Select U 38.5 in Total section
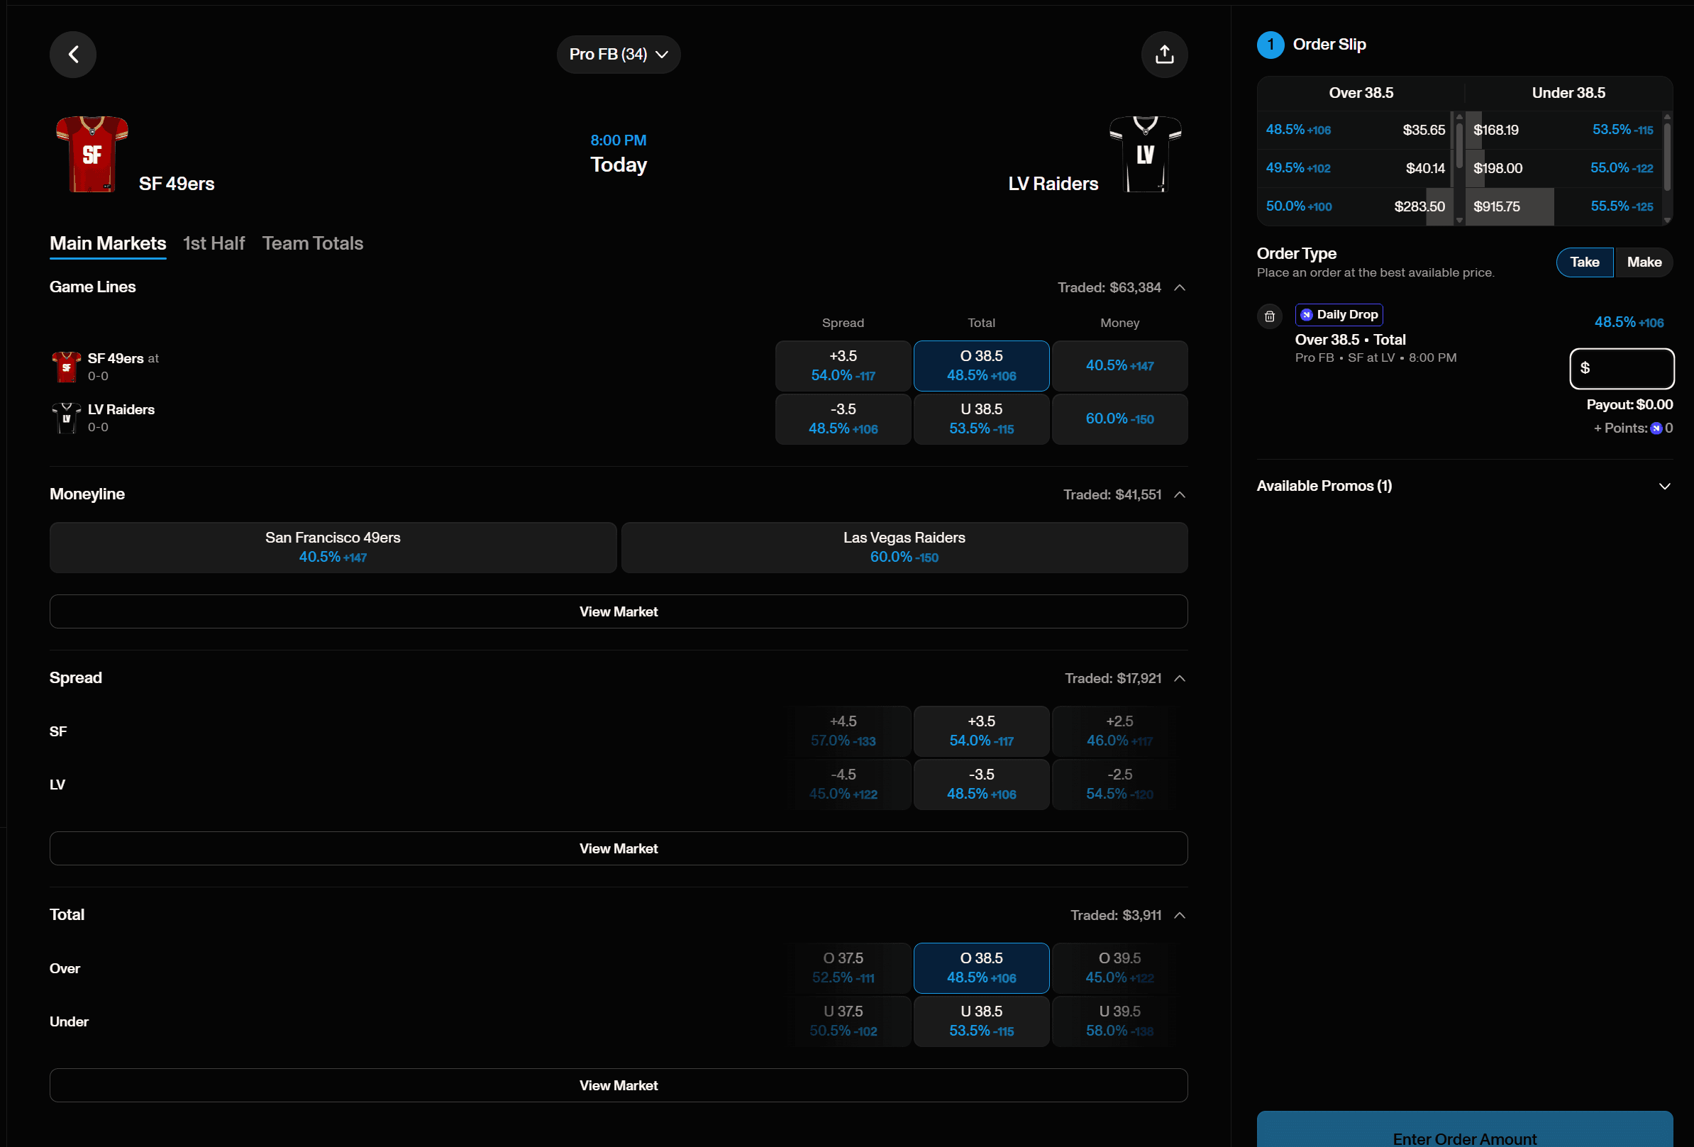Viewport: 1694px width, 1147px height. pyautogui.click(x=982, y=1021)
